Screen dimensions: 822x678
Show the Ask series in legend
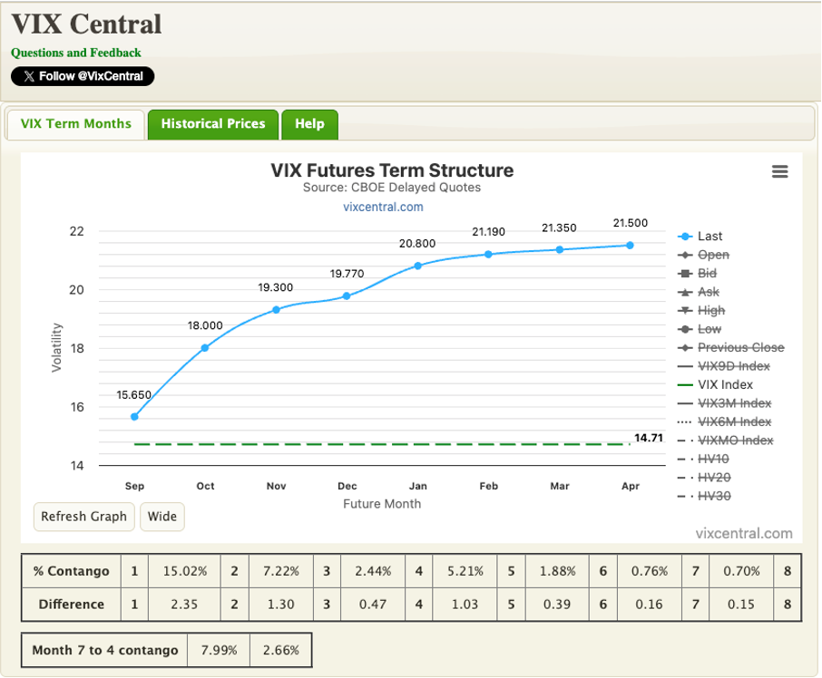click(699, 292)
